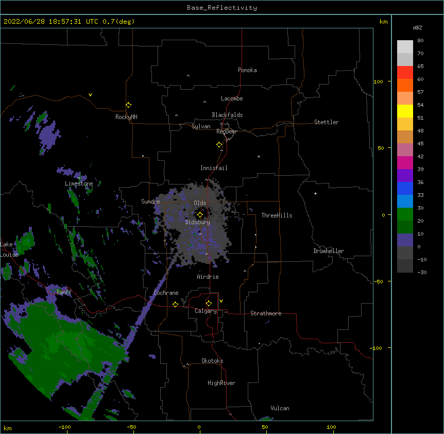Image resolution: width=444 pixels, height=434 pixels.
Task: Select the 30 dBZ green legend swatch
Action: coord(405,214)
